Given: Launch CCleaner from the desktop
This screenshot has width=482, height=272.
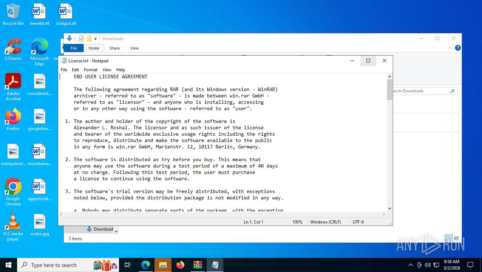Looking at the screenshot, I should click(13, 50).
